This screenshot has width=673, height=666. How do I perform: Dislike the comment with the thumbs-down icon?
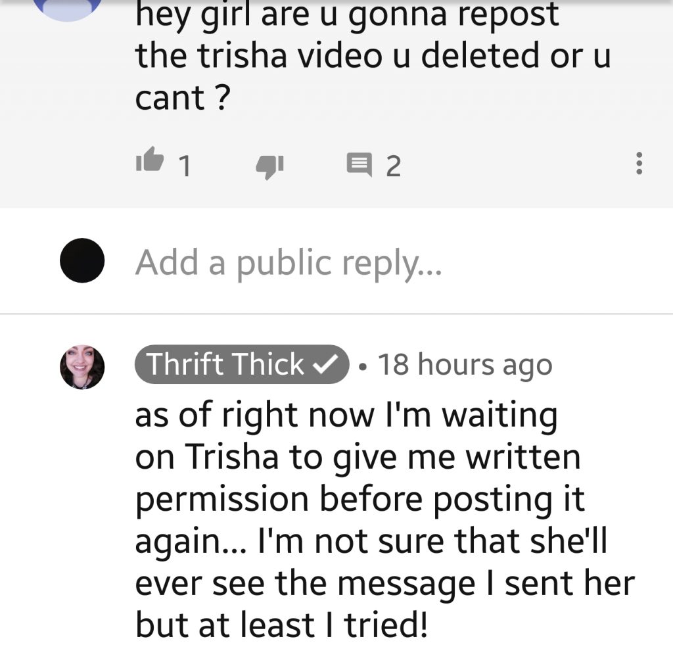point(270,166)
